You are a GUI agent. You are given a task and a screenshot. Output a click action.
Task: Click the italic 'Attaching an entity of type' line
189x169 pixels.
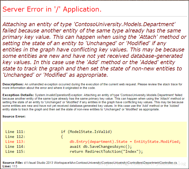click(x=89, y=24)
